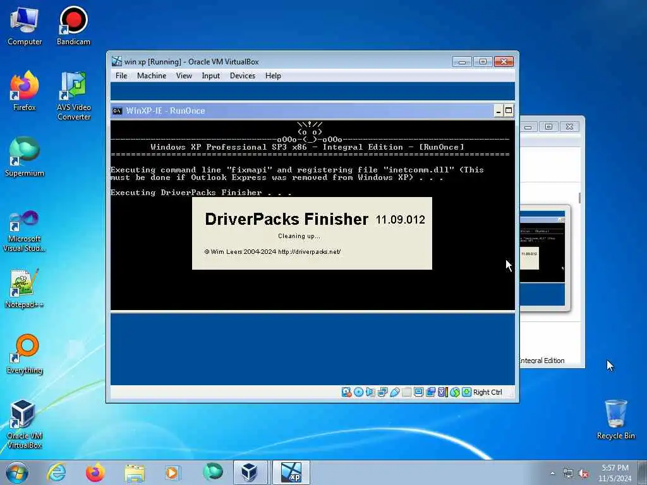Click the driverpacks.net link in Finisher dialog
This screenshot has height=485, width=647.
click(x=310, y=251)
